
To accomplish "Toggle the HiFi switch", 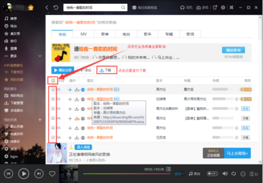I will (x=213, y=173).
